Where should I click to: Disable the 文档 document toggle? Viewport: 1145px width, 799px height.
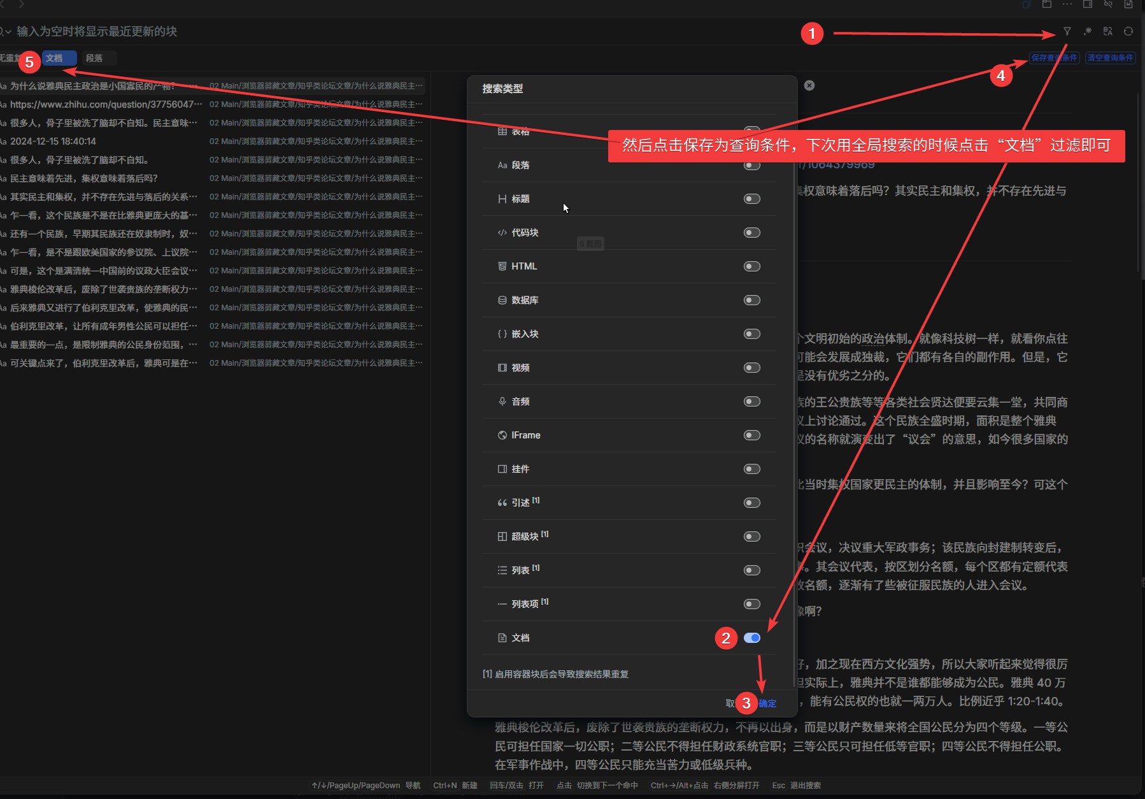pyautogui.click(x=752, y=638)
